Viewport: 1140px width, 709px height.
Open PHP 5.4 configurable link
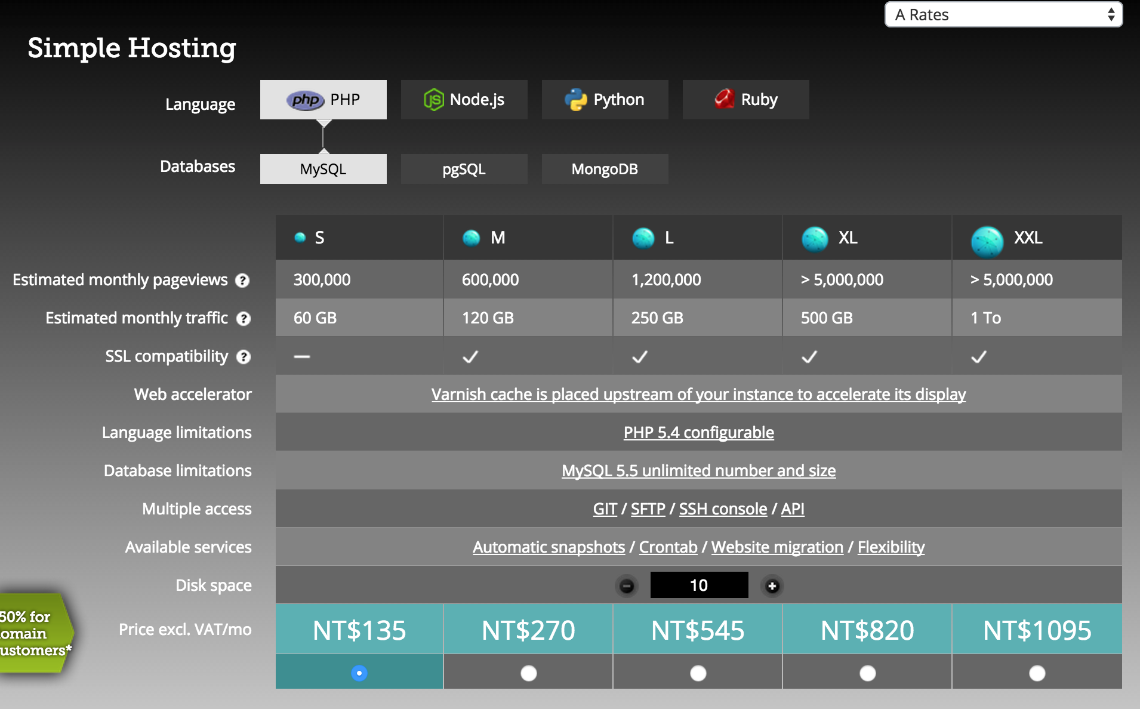[698, 433]
